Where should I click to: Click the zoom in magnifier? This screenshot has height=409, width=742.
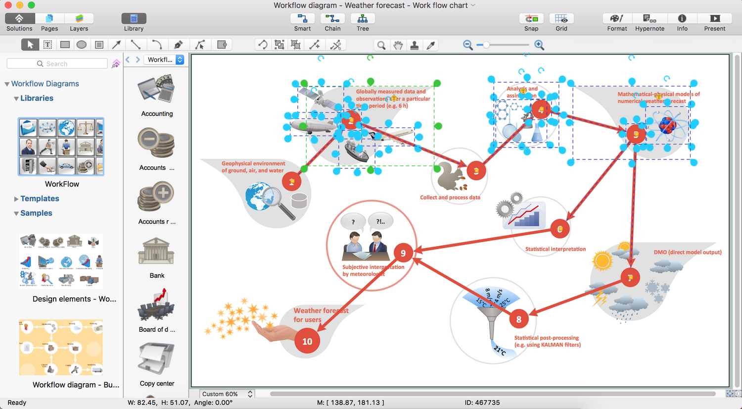[x=539, y=45]
